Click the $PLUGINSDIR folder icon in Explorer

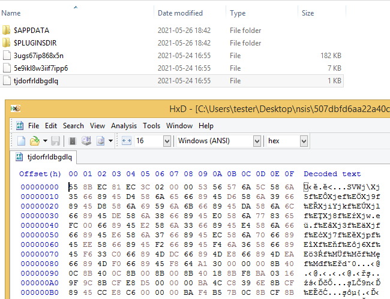pos(6,43)
